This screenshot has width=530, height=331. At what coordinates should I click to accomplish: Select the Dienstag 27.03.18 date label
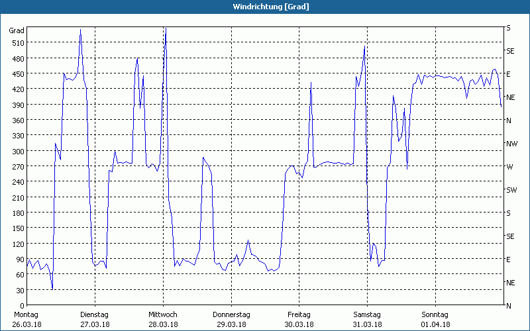tap(94, 319)
